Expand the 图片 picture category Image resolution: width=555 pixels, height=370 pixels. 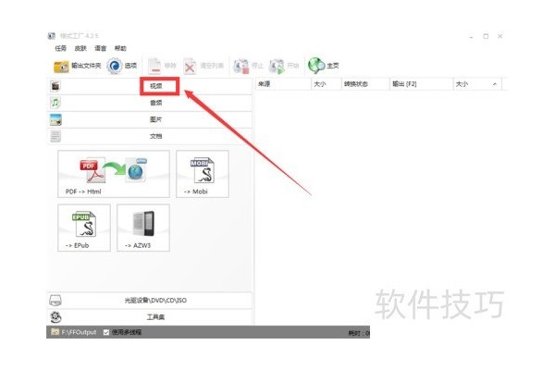(149, 119)
